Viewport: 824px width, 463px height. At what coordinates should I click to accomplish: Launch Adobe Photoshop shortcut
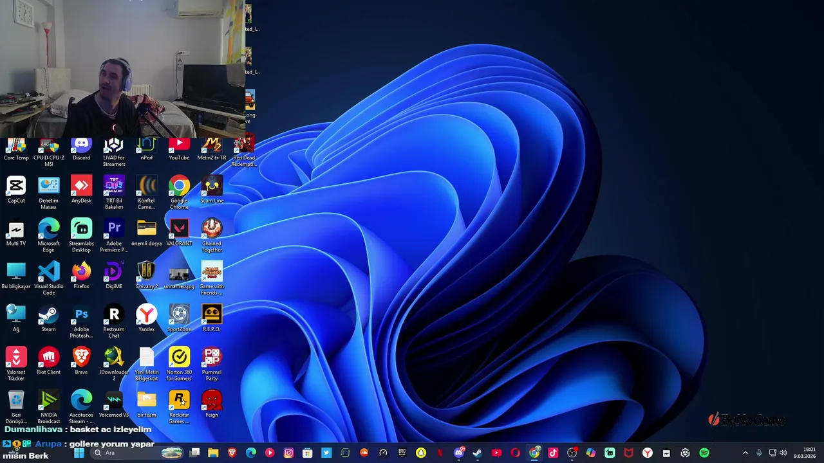click(81, 322)
